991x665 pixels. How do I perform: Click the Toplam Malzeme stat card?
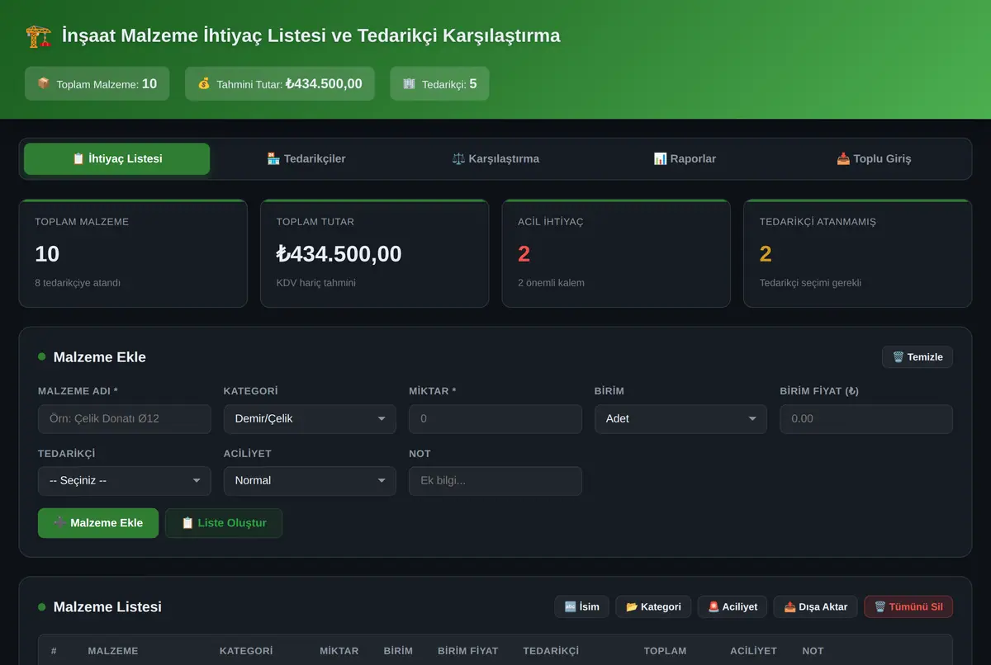pos(133,253)
